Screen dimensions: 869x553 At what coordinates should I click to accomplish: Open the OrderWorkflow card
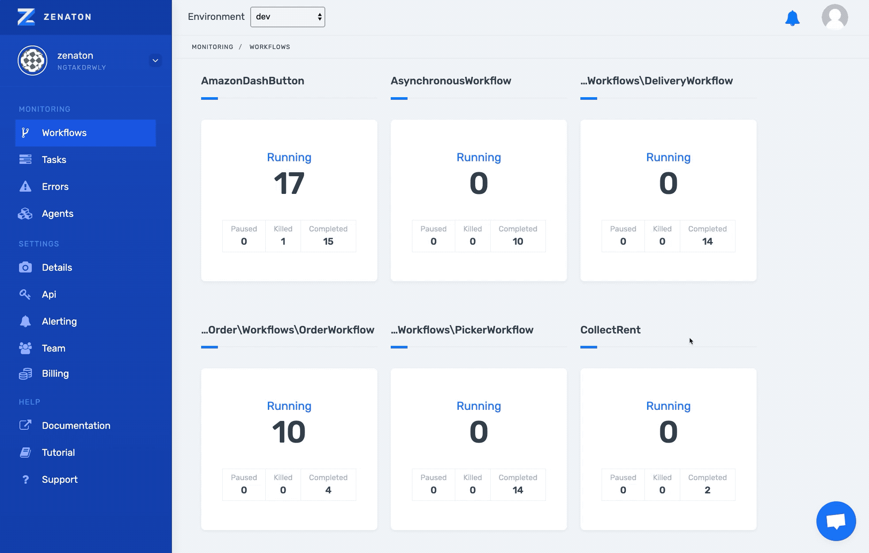tap(289, 449)
